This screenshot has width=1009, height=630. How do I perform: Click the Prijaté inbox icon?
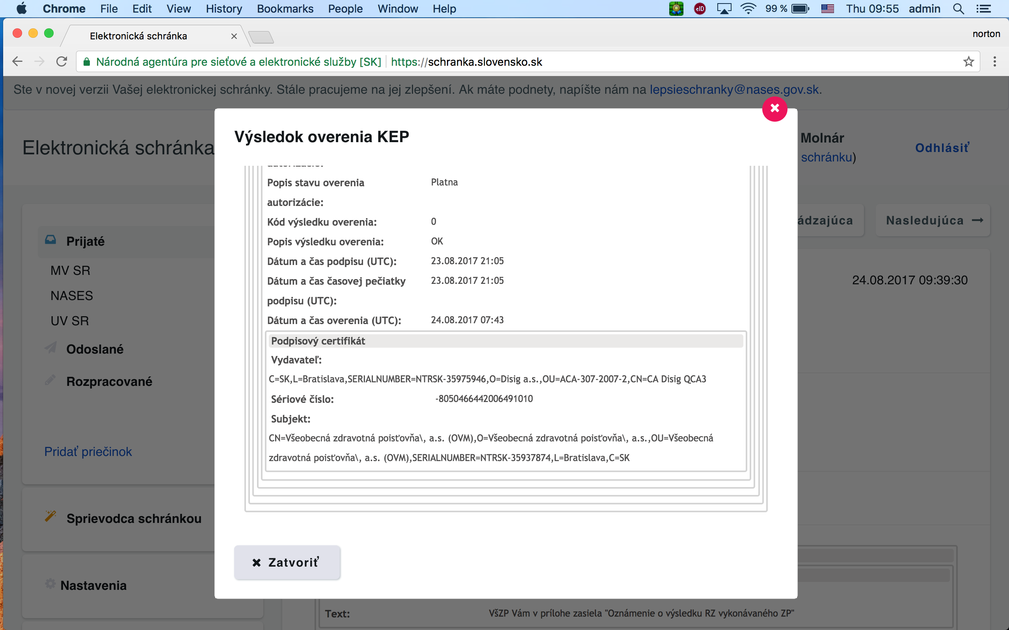tap(50, 240)
